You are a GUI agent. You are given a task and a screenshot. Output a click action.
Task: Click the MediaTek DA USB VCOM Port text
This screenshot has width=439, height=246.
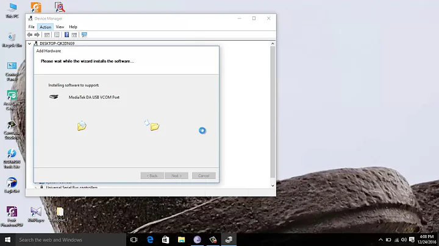click(x=94, y=97)
